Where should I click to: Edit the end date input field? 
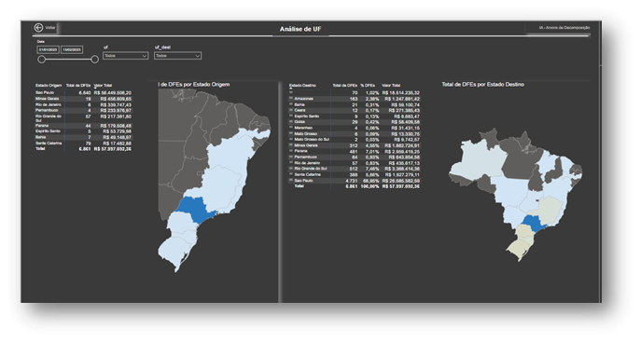point(72,49)
